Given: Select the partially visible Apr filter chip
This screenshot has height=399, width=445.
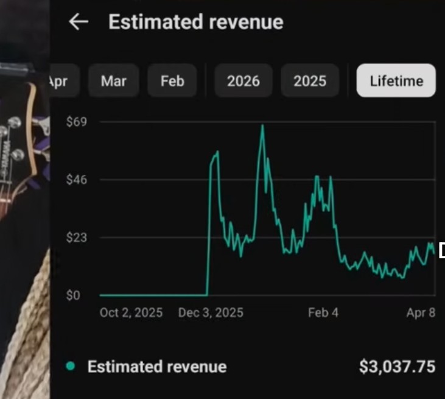Looking at the screenshot, I should click(58, 81).
